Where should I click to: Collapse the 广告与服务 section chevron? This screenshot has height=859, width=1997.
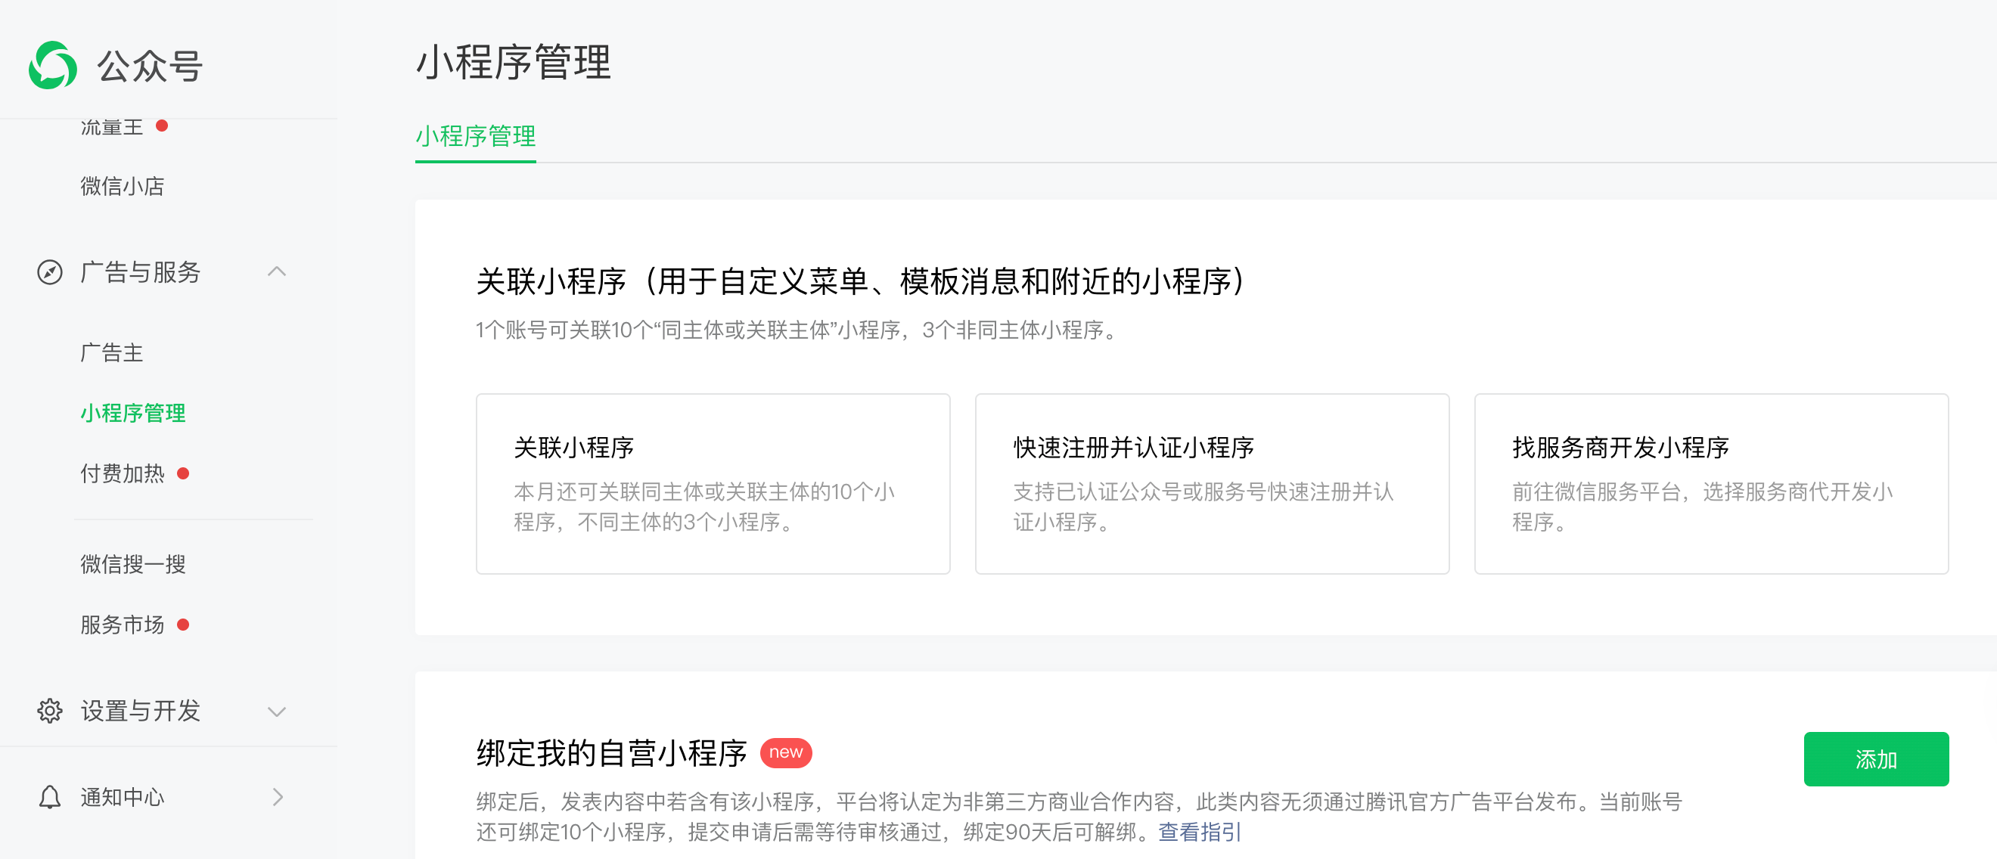(x=277, y=272)
